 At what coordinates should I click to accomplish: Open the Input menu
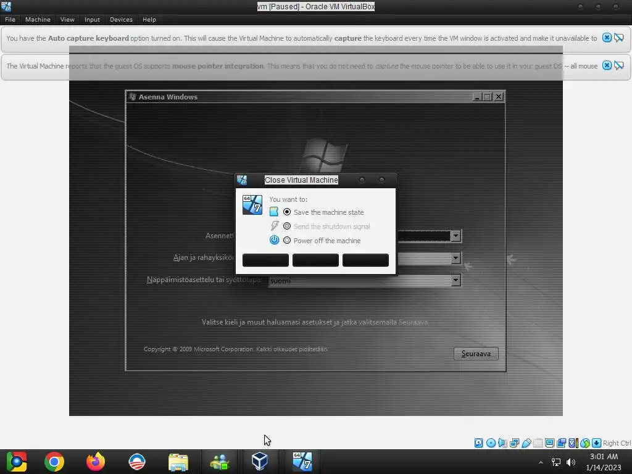point(92,19)
